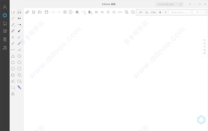Open a file with the folder icon
Viewport: 208px width, 131px height.
[40, 12]
